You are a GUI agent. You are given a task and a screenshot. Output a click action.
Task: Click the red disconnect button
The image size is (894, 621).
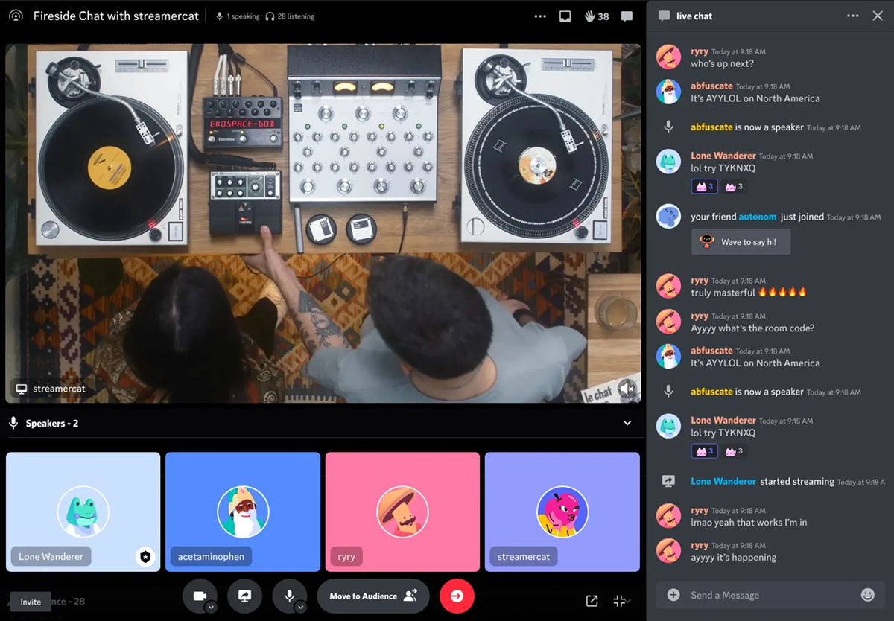click(457, 596)
